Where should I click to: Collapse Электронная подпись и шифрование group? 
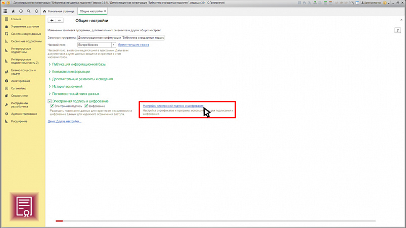[50, 101]
